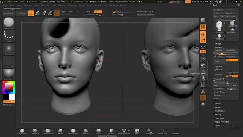The width and height of the screenshot is (243, 137).
Task: Choose the Pinch brush
Action: point(99,131)
